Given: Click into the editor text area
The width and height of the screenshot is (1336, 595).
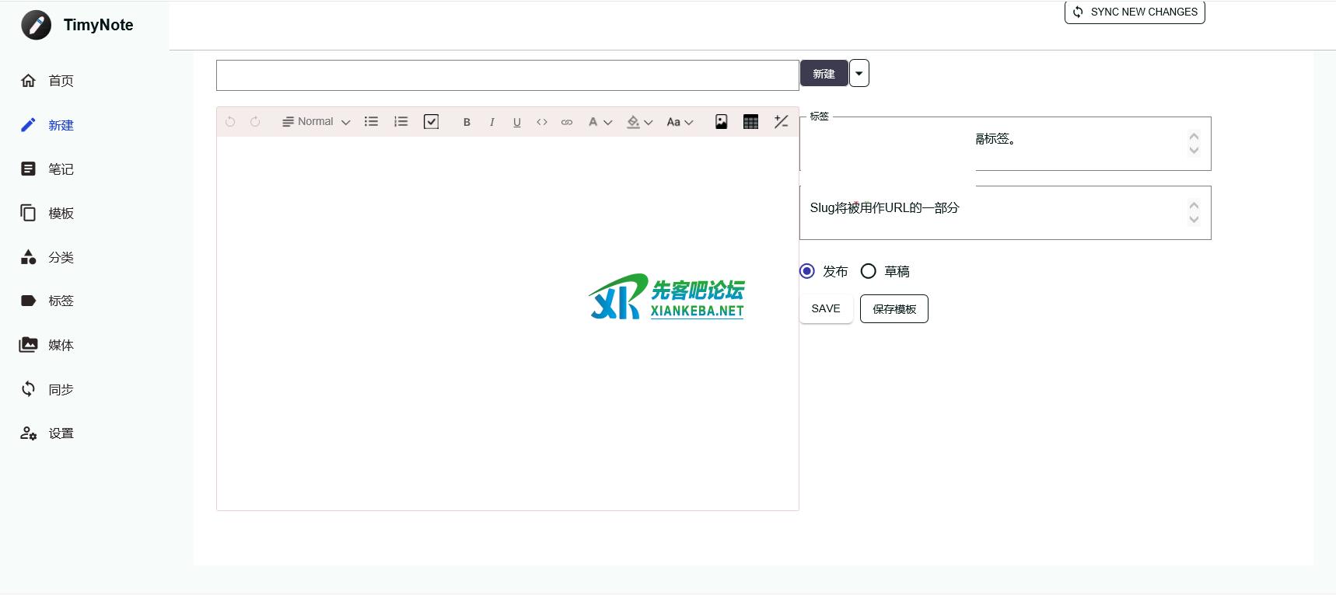Looking at the screenshot, I should (508, 323).
